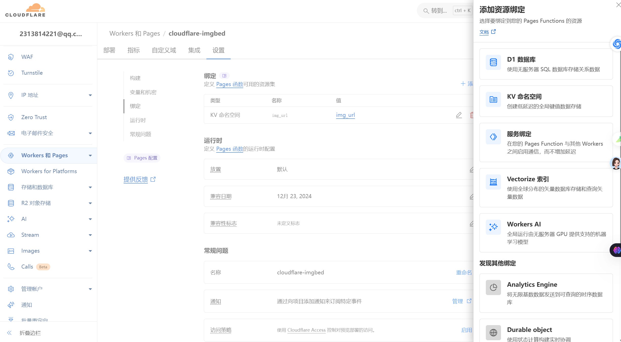
Task: Expand the Stream menu arrow
Action: (x=90, y=235)
